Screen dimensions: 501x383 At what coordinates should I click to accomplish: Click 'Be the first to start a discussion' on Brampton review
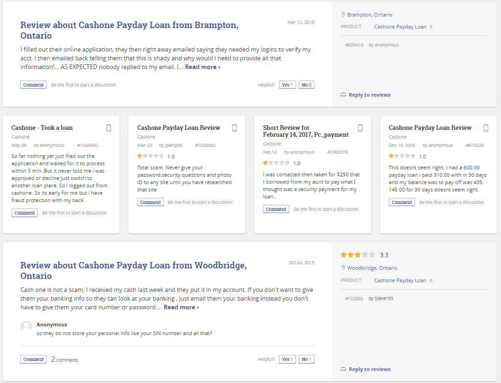click(x=83, y=85)
